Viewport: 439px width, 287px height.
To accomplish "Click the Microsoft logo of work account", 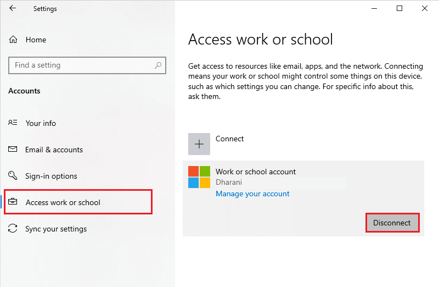I will tap(199, 177).
